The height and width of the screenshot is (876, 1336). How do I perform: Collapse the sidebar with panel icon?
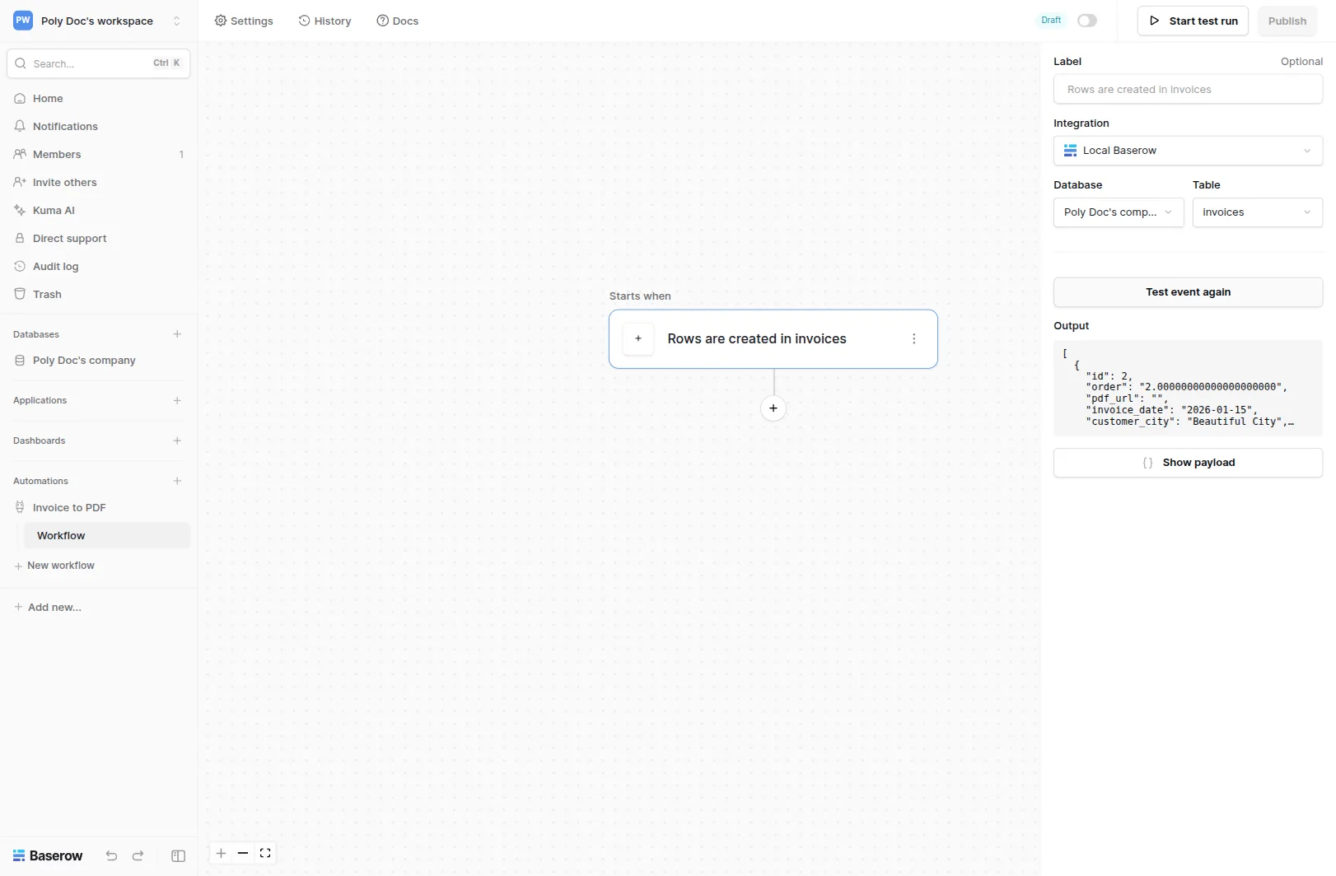(x=178, y=856)
